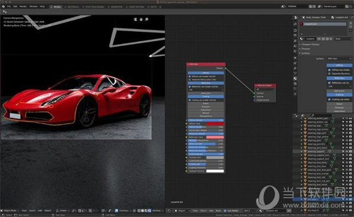Screen dimensions: 354x217
Task: Toggle Diffuse use shader checkbox in Properties
Action: pos(329,70)
